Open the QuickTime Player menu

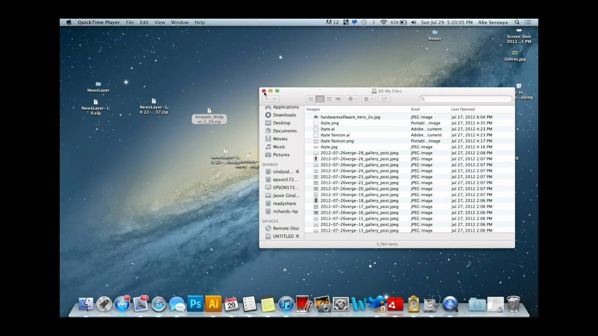click(99, 22)
